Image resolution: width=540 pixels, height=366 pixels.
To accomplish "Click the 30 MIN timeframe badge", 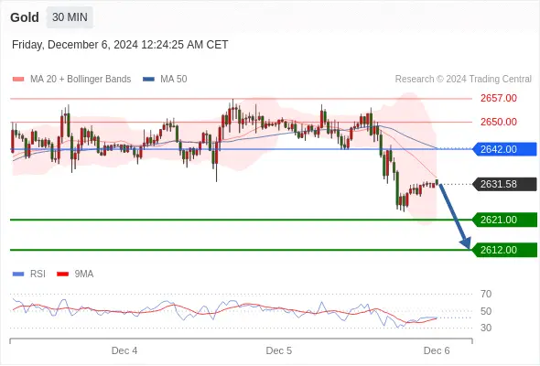I will (x=70, y=16).
